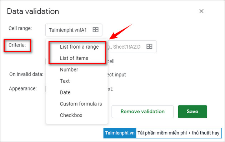Choose 'List of items' criteria

pos(74,58)
